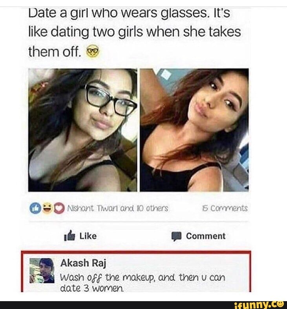
Task: Click the black ifunny footer bar
Action: pos(144,305)
